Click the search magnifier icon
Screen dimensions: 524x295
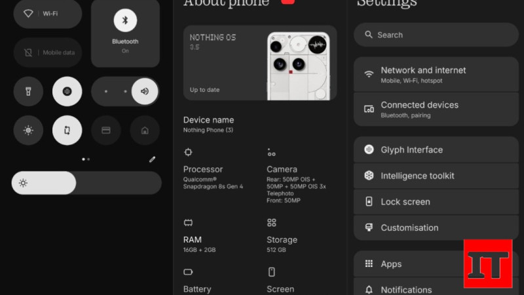tap(369, 35)
